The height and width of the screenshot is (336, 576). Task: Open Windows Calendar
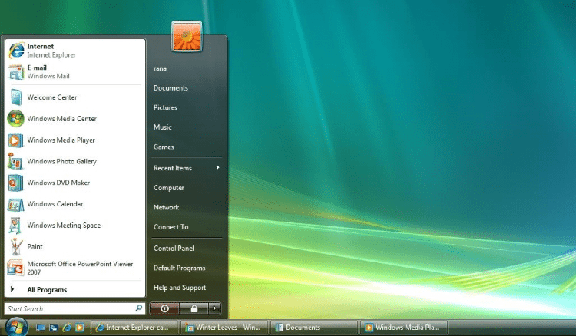[x=55, y=204]
